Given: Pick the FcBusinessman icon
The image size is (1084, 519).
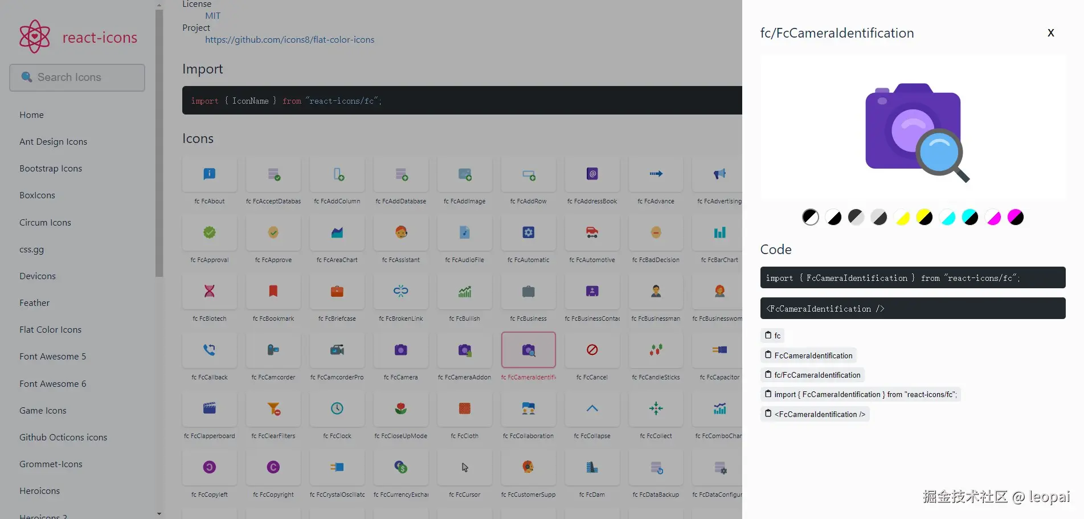Looking at the screenshot, I should (656, 292).
